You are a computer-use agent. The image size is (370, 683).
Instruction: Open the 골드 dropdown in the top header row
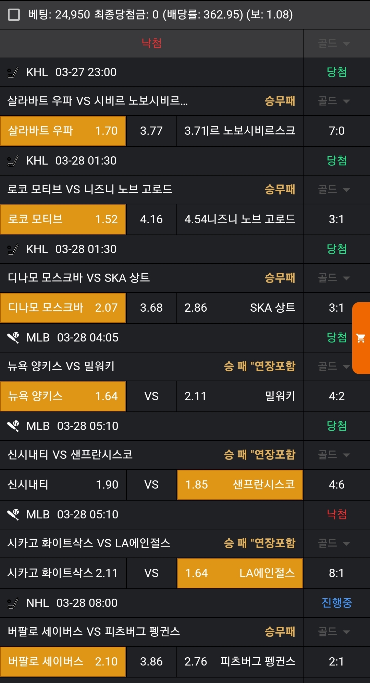pos(334,44)
